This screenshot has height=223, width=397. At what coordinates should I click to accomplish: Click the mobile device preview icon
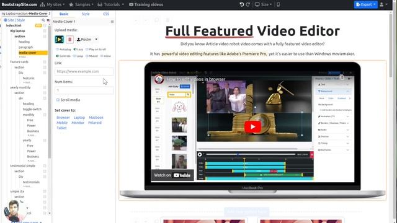tap(278, 4)
